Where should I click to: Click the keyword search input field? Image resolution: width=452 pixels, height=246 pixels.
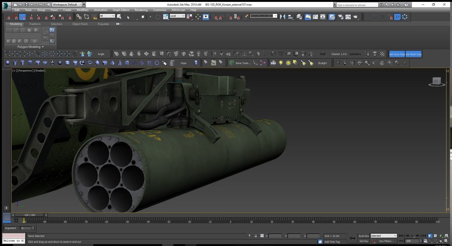click(356, 5)
